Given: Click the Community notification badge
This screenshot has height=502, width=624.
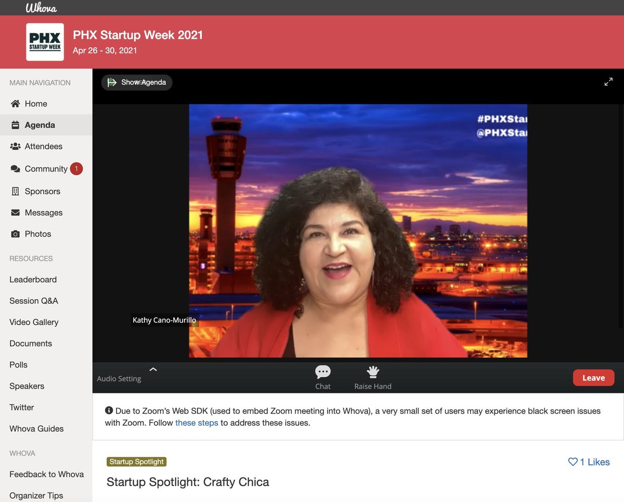Looking at the screenshot, I should [x=76, y=168].
